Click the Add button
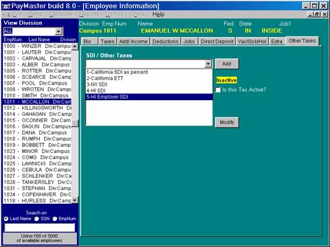This screenshot has height=247, width=330. (x=227, y=64)
